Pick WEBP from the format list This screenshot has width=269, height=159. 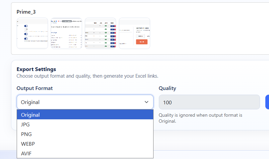click(85, 144)
